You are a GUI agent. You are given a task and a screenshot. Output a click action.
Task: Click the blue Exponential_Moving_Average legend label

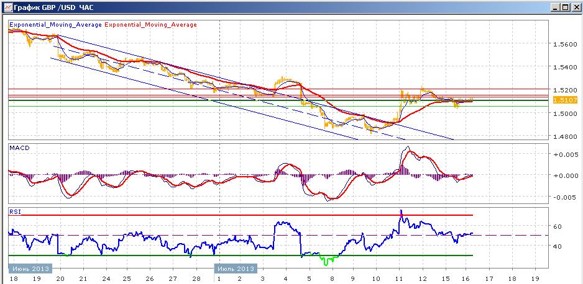55,24
